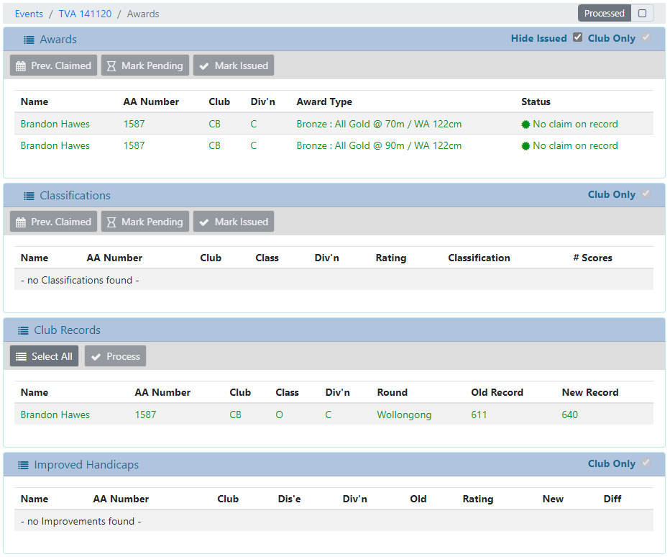Image resolution: width=670 pixels, height=557 pixels.
Task: Click AA Number 1587 in Club Records row
Action: (145, 415)
